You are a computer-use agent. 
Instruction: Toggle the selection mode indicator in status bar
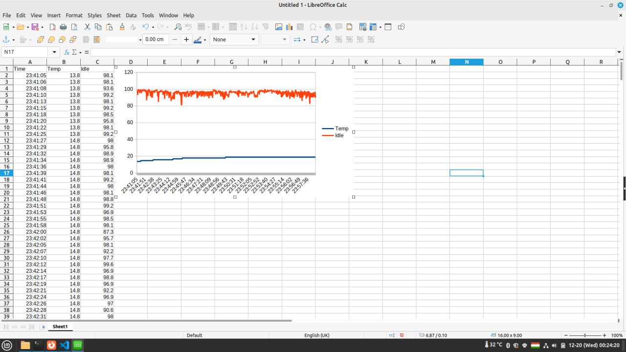392,335
